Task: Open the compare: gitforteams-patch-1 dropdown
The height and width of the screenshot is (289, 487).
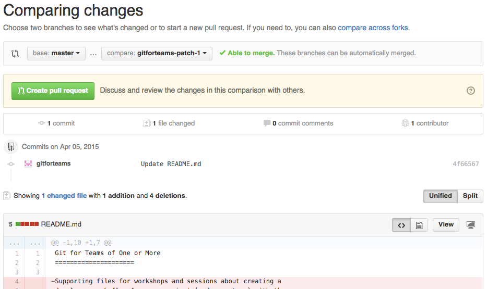Action: (157, 53)
